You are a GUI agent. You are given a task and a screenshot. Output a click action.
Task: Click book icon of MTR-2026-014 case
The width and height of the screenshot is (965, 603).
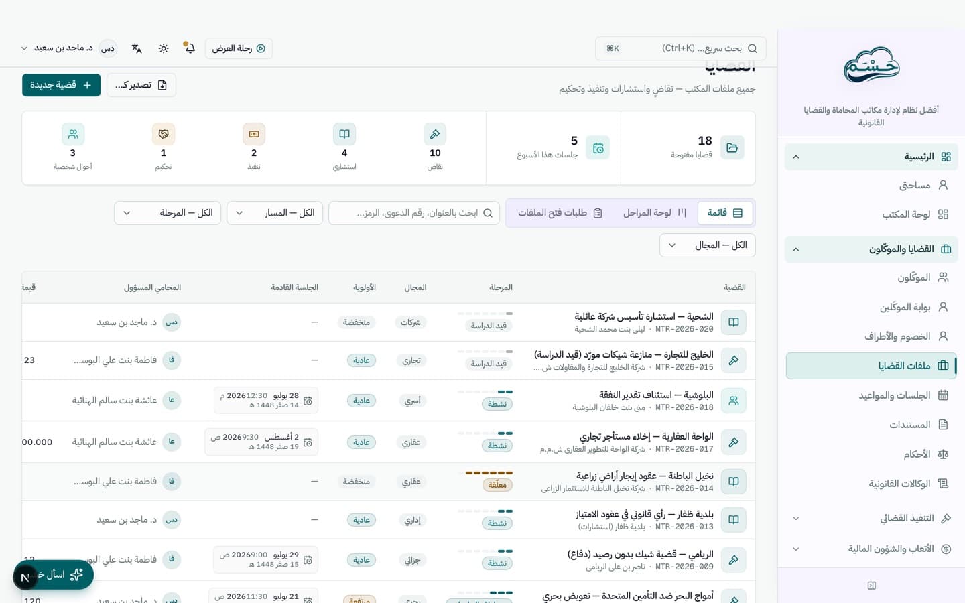pos(734,482)
